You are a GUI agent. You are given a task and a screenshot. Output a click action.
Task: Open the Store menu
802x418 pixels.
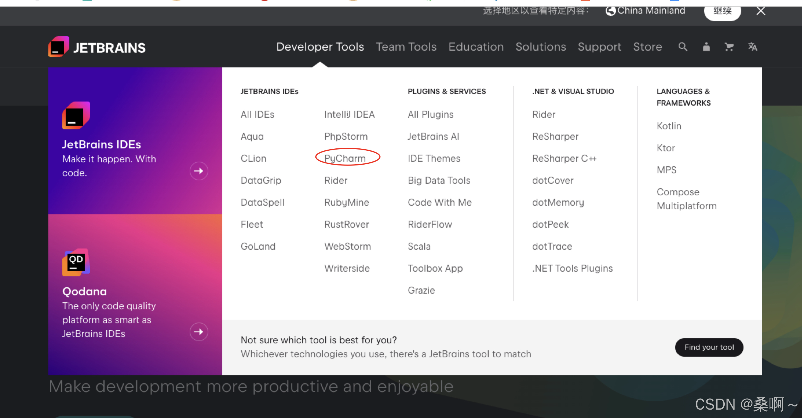click(647, 47)
